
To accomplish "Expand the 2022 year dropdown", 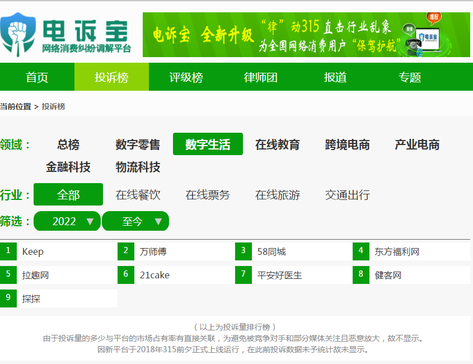I will click(x=67, y=221).
